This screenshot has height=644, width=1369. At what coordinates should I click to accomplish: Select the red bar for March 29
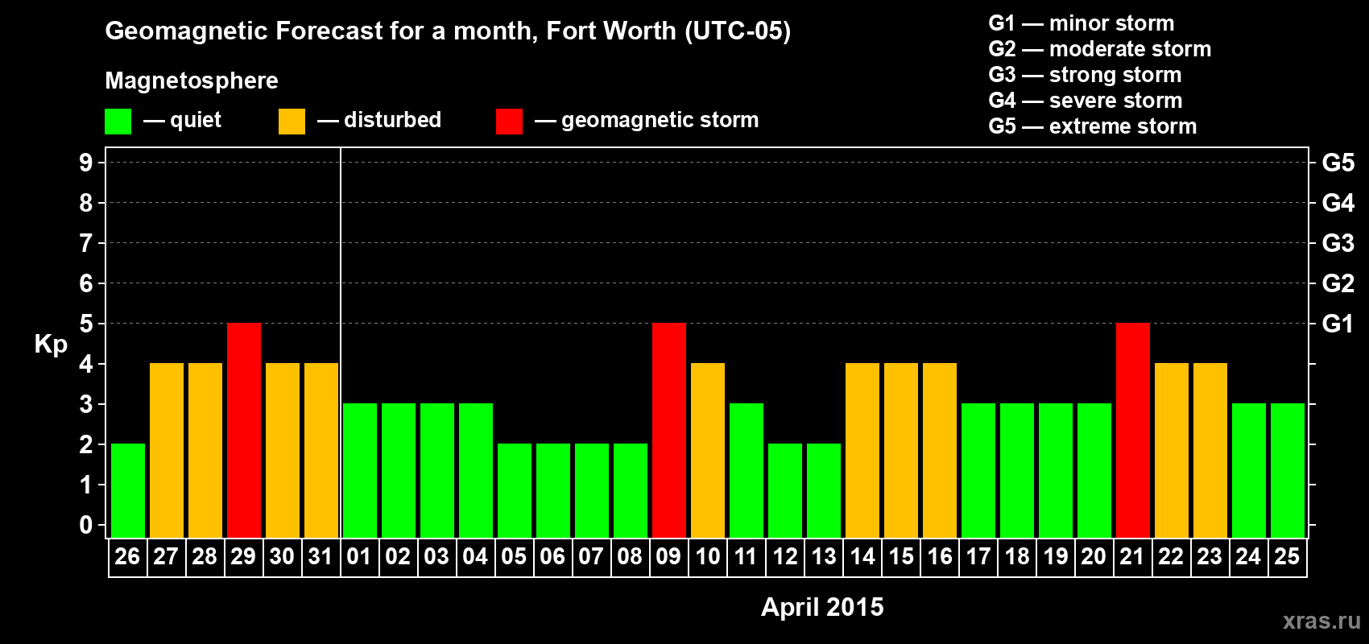click(x=244, y=430)
